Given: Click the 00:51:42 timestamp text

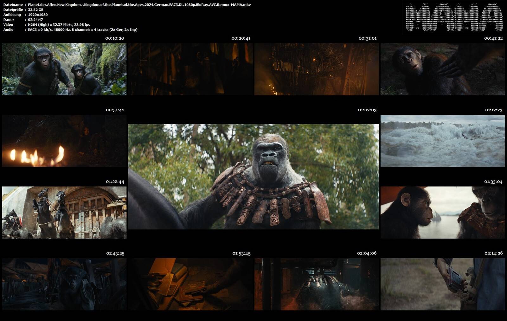Looking at the screenshot, I should (x=115, y=110).
